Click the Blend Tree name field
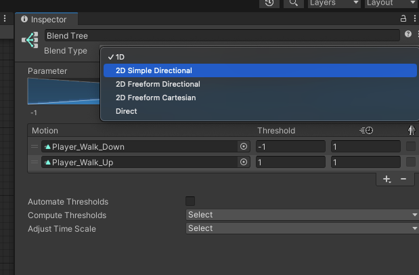 click(222, 35)
